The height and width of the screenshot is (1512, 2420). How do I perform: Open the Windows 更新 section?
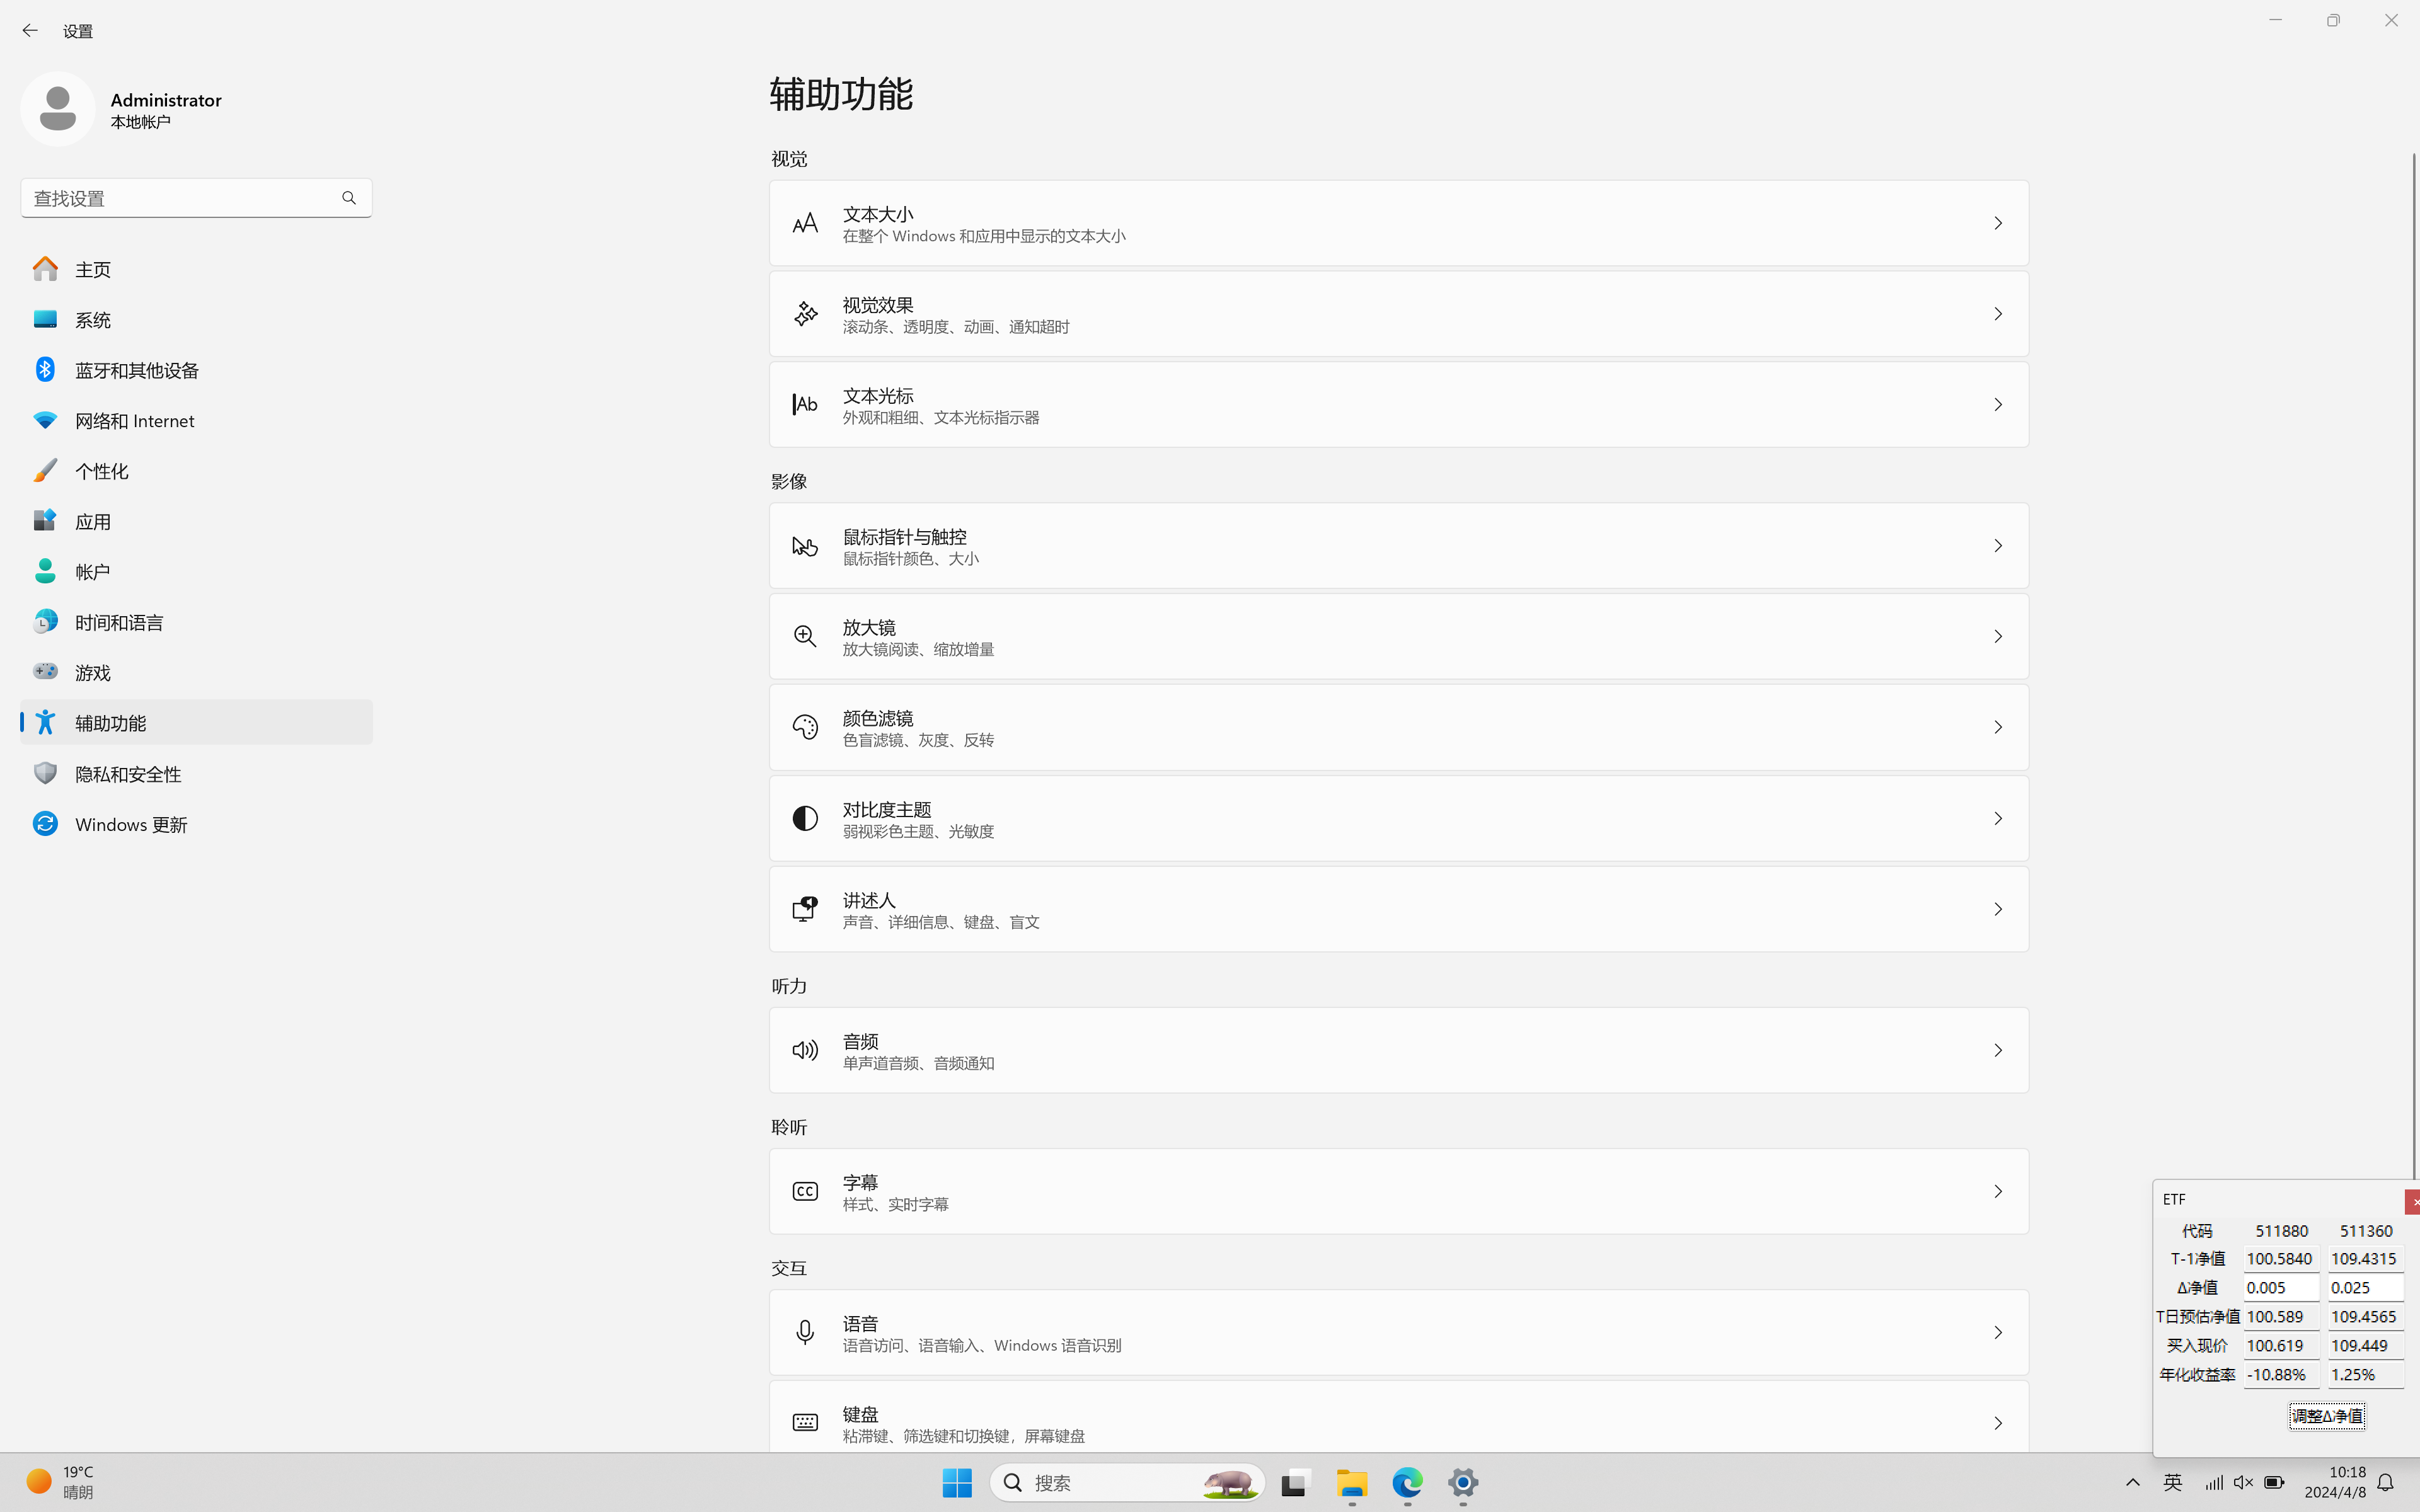point(130,824)
